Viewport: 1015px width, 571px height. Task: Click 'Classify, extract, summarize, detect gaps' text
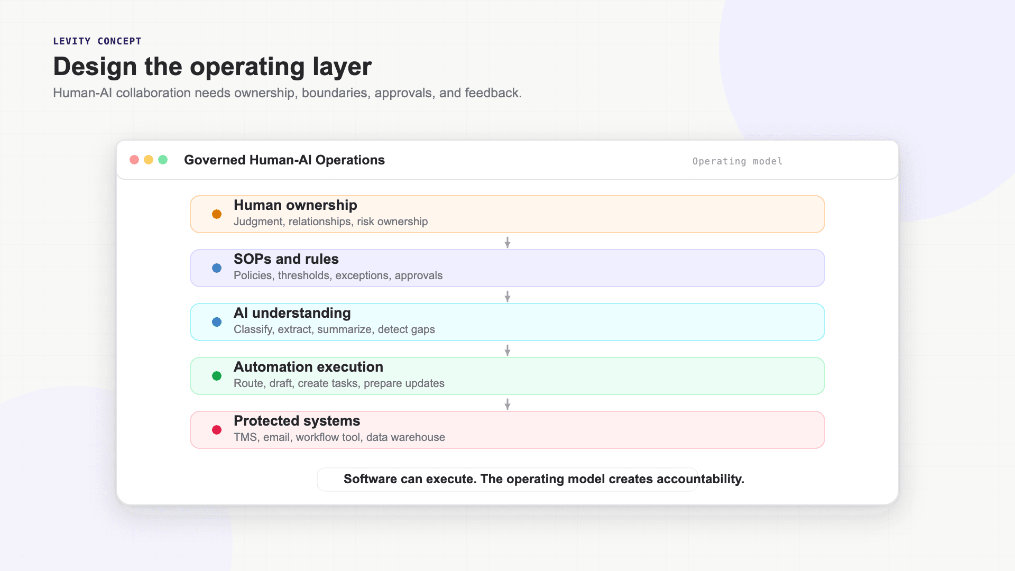click(334, 329)
